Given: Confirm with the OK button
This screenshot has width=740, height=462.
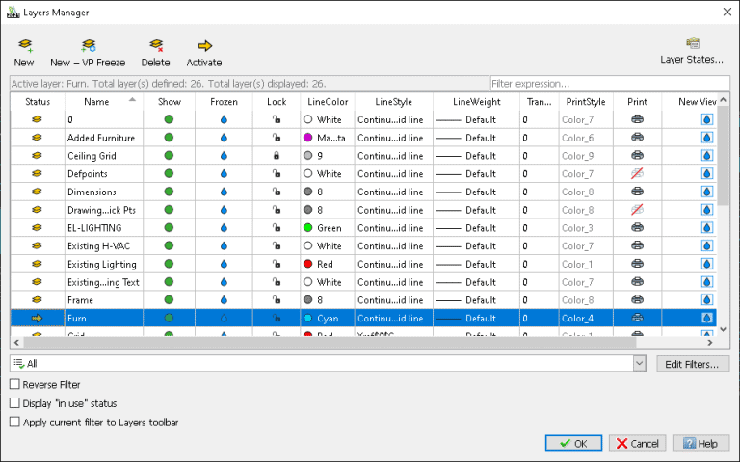Looking at the screenshot, I should click(x=572, y=444).
